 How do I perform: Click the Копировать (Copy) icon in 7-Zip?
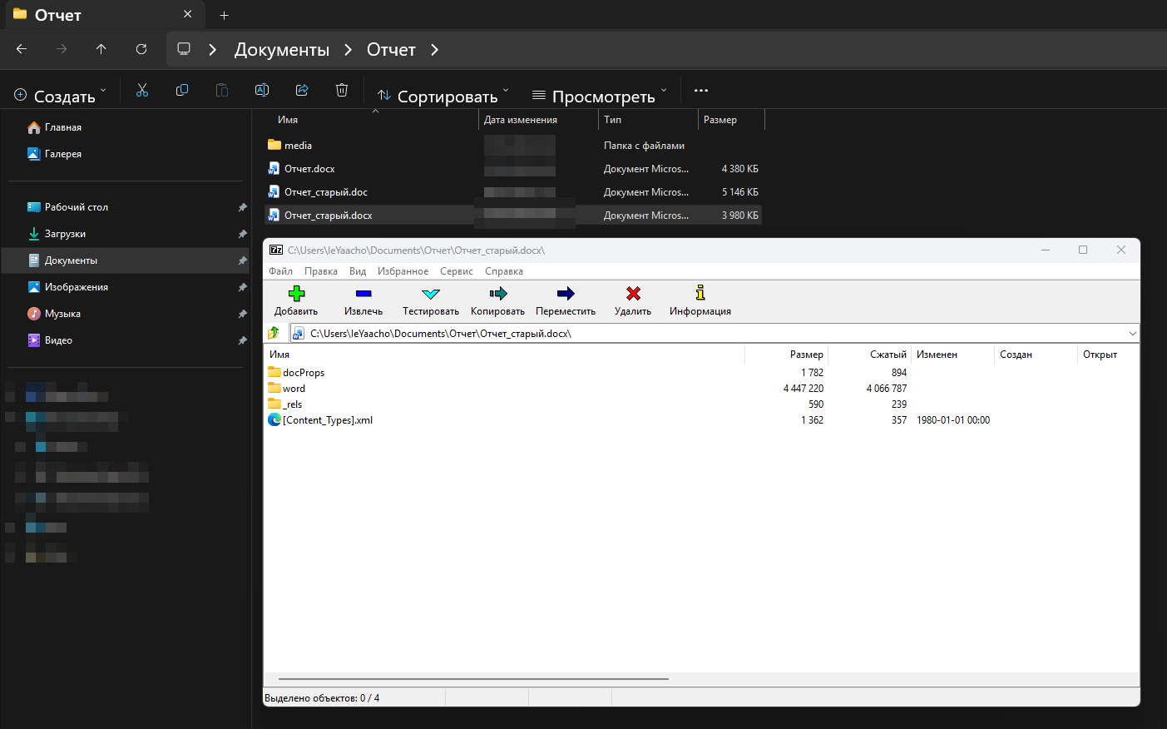(x=497, y=294)
